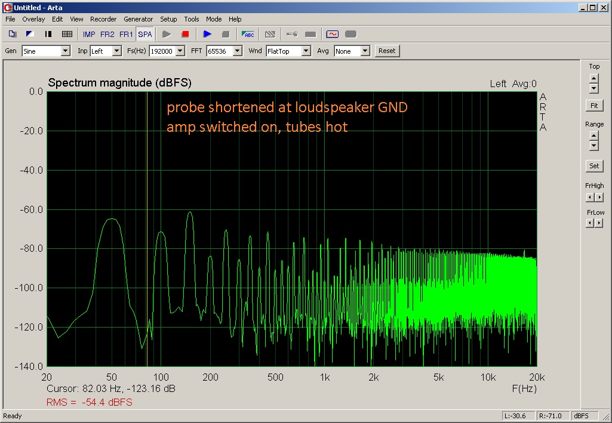The height and width of the screenshot is (423, 612).
Task: Click the L:-30.6 level indicator
Action: (518, 416)
